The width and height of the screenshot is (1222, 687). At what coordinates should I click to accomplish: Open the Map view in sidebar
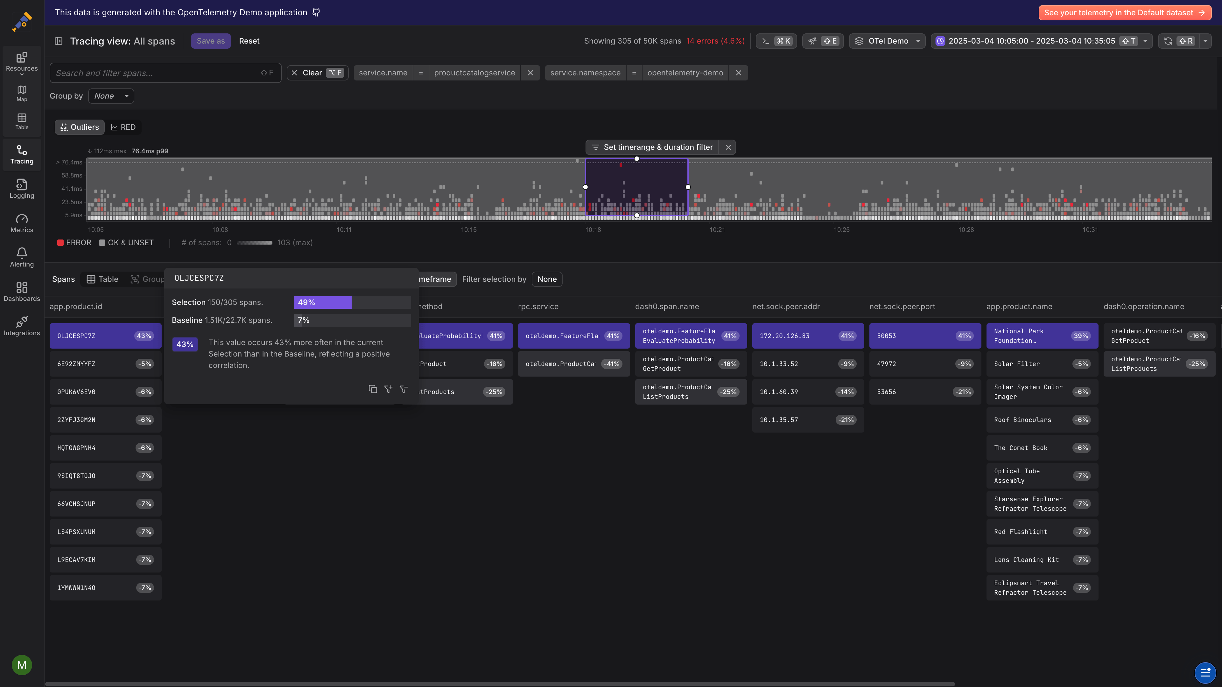point(22,94)
